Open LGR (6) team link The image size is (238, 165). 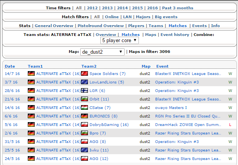point(97,91)
